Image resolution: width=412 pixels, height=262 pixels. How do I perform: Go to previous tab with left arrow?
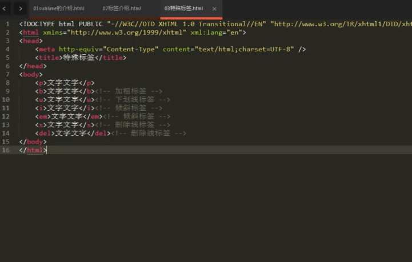point(4,9)
